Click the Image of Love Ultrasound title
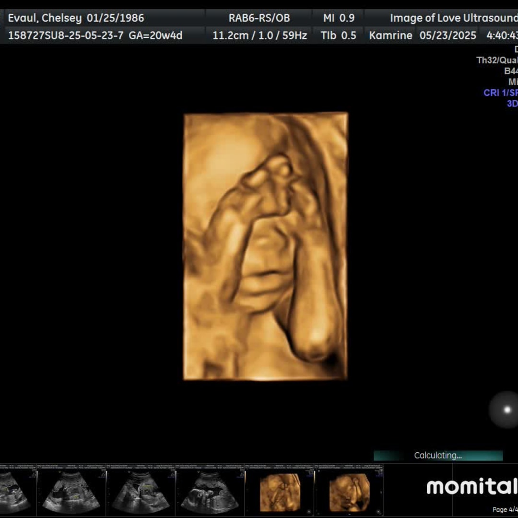Image resolution: width=518 pixels, height=518 pixels. [453, 18]
